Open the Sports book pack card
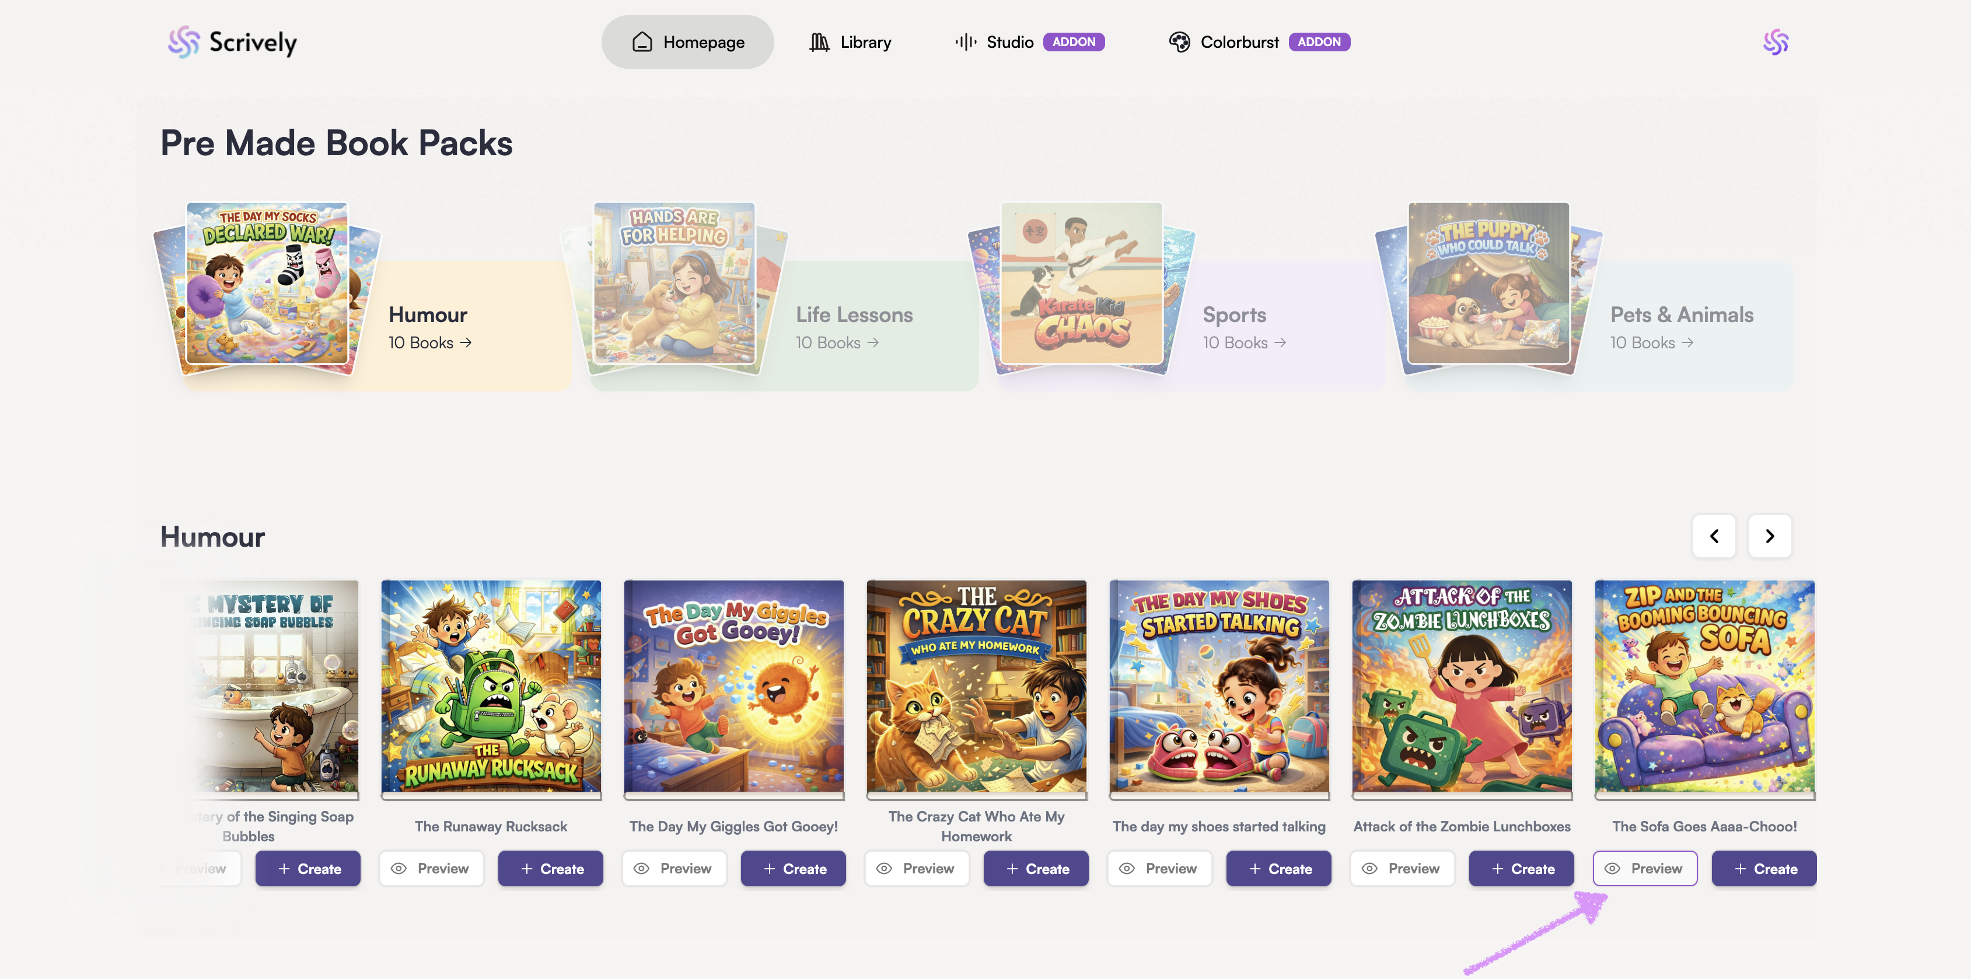Viewport: 1971px width, 979px height. pyautogui.click(x=1233, y=315)
